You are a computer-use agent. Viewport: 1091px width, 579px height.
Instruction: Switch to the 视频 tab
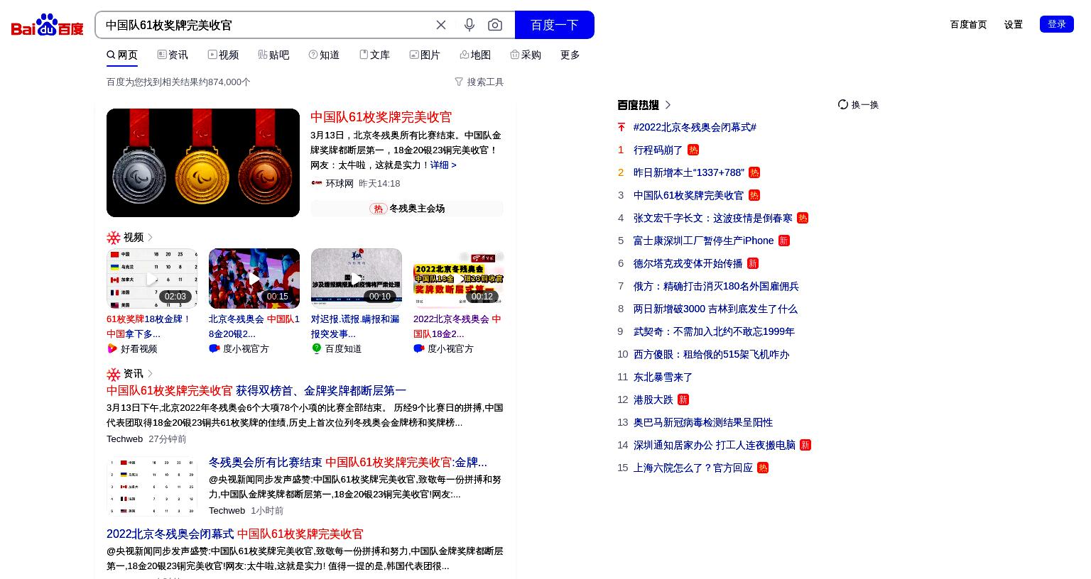tap(223, 55)
